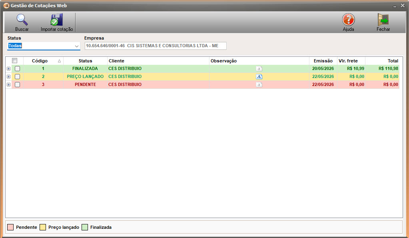Click total value R$ 110,98
The image size is (409, 238).
(x=388, y=69)
